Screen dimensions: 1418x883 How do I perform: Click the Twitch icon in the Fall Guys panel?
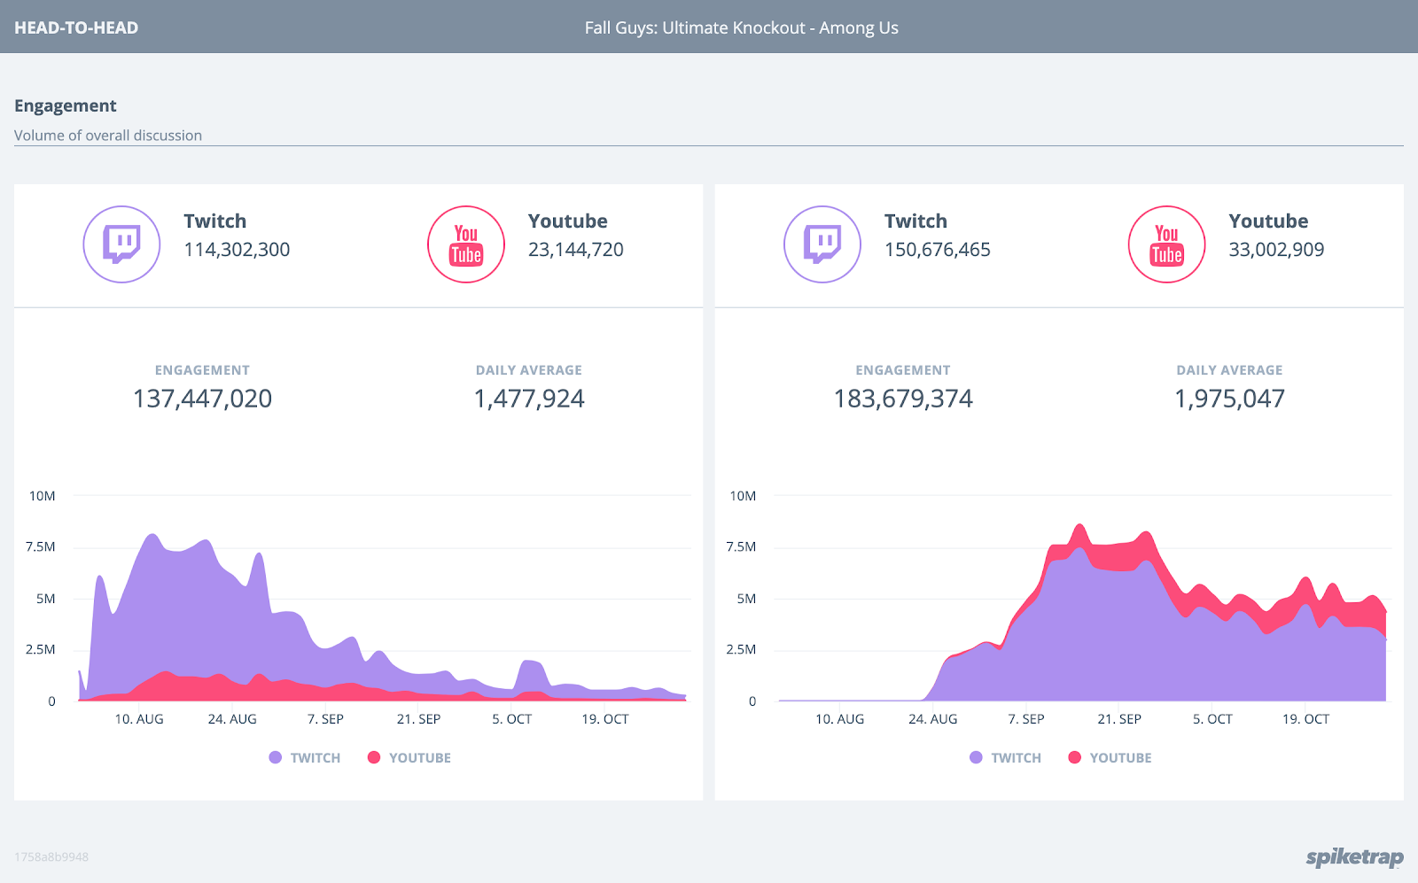tap(121, 244)
